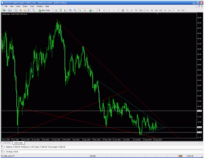This screenshot has height=158, width=204.
Task: Open the Data Window panel
Action: pos(21,10)
